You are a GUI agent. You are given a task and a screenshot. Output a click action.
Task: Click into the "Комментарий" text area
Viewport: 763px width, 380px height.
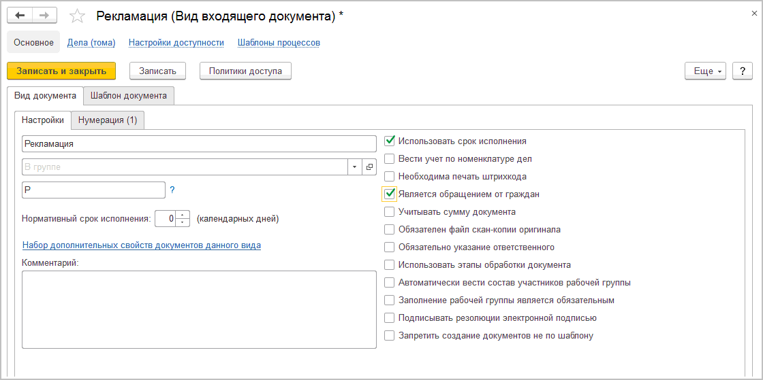199,309
